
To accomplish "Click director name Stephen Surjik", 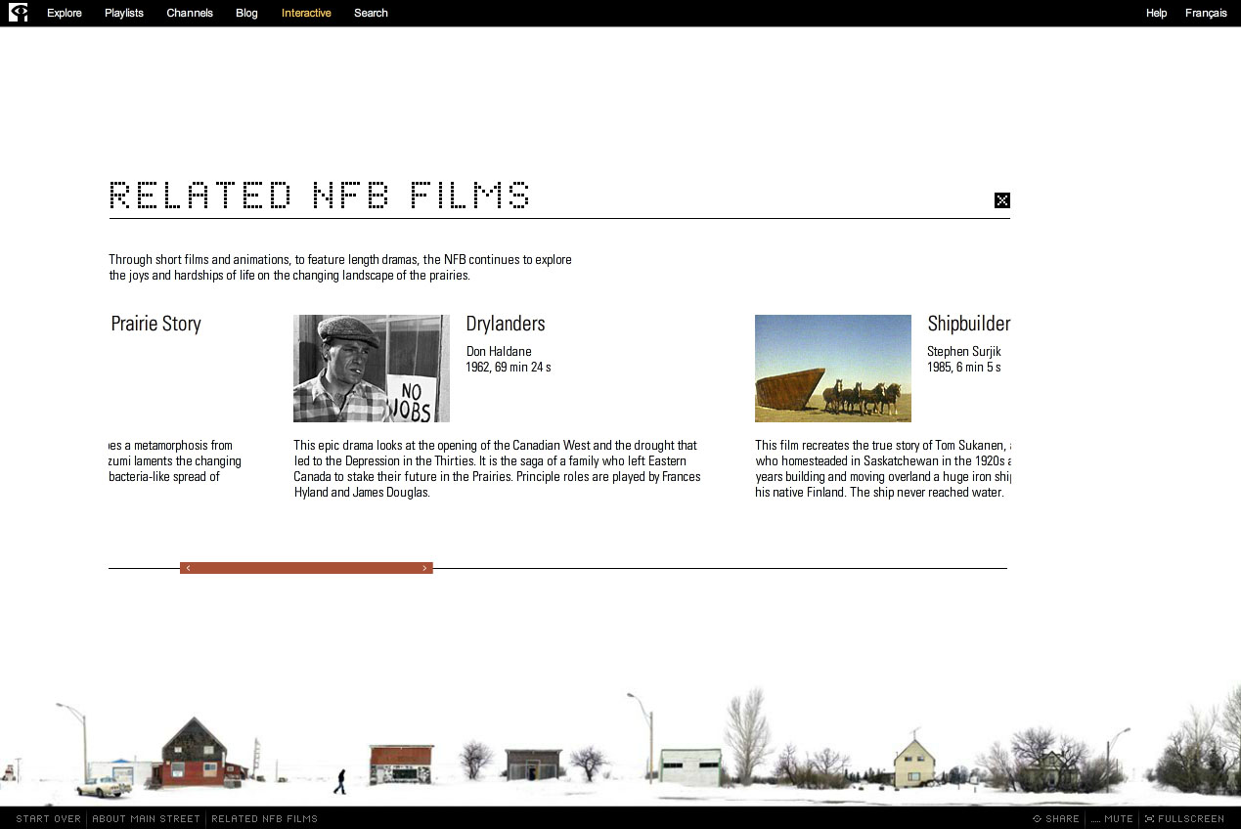I will tap(964, 352).
